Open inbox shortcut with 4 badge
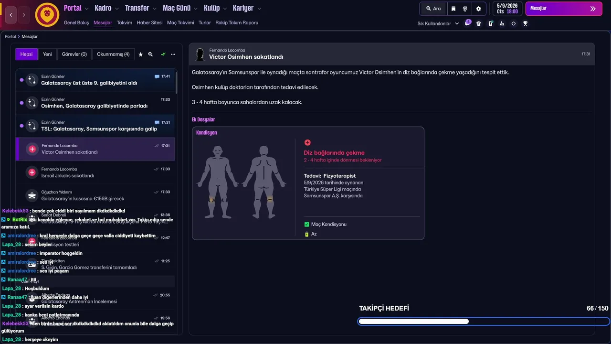Screen dimensions: 611x344 [x=467, y=23]
